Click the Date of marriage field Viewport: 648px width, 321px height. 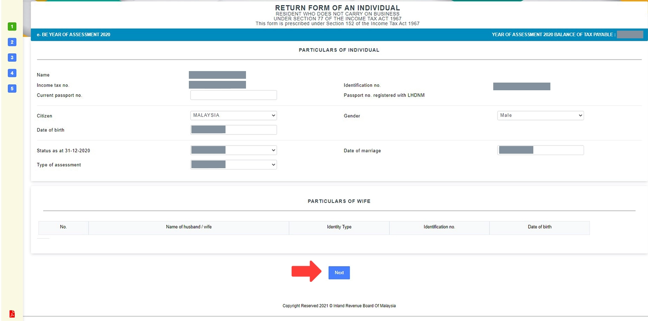tap(540, 150)
